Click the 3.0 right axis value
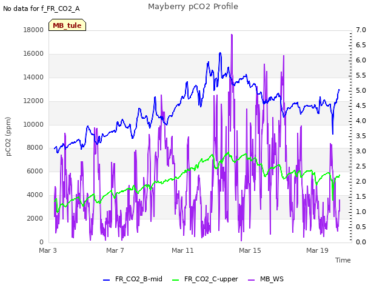 point(361,151)
